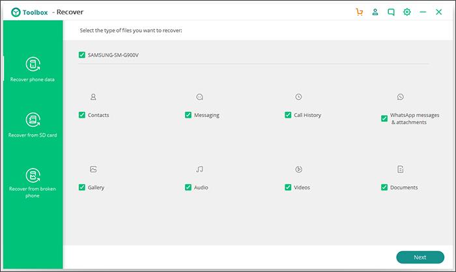456x272 pixels.
Task: Close the Toolbox window
Action: click(439, 12)
